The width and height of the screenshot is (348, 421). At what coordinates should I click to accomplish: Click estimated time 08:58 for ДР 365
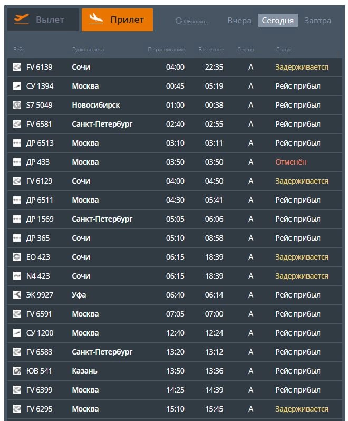(214, 238)
